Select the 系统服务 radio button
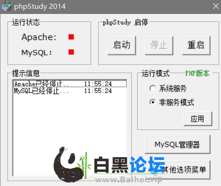This screenshot has height=186, width=221. click(x=153, y=88)
